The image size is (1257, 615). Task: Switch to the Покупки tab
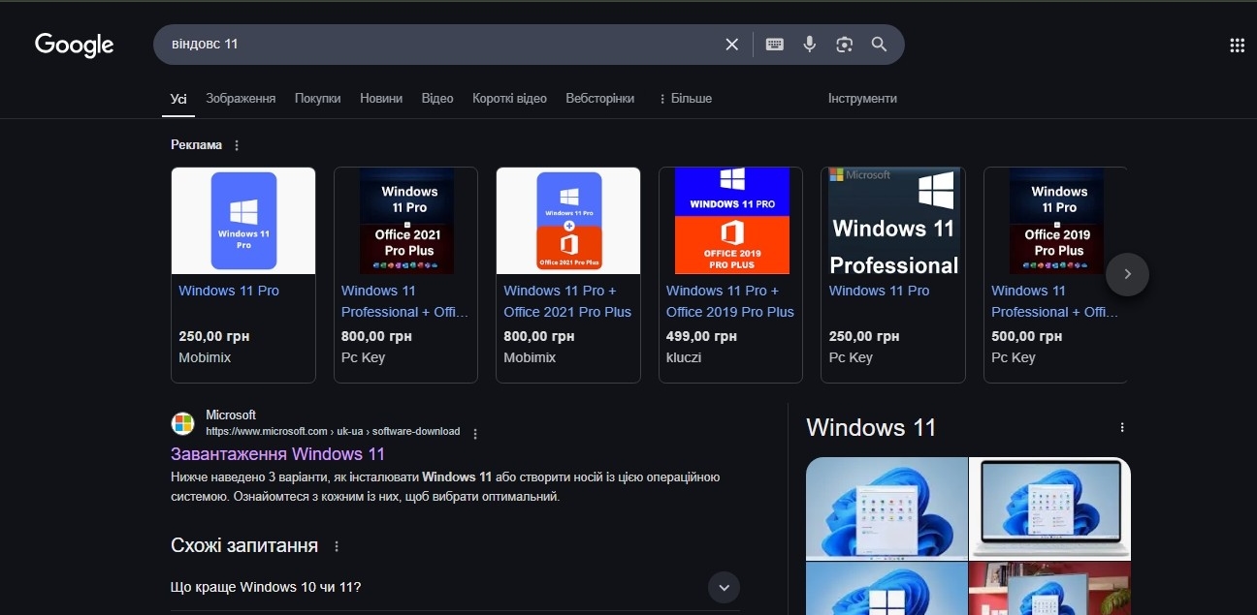coord(318,99)
